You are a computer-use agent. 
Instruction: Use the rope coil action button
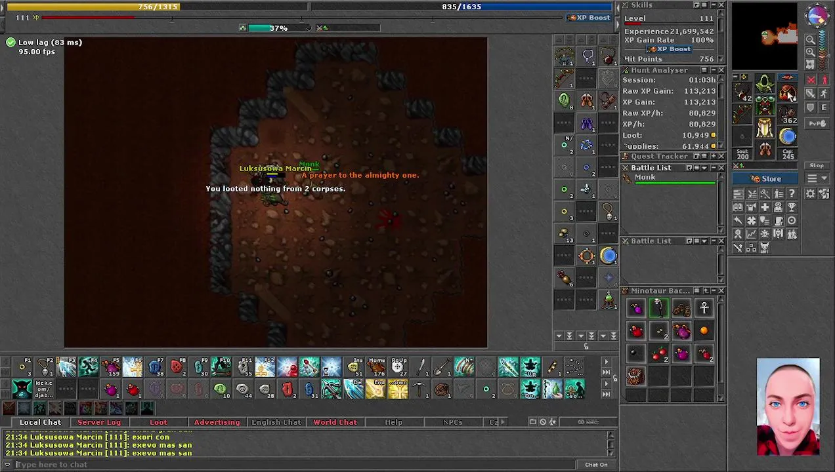(x=441, y=389)
